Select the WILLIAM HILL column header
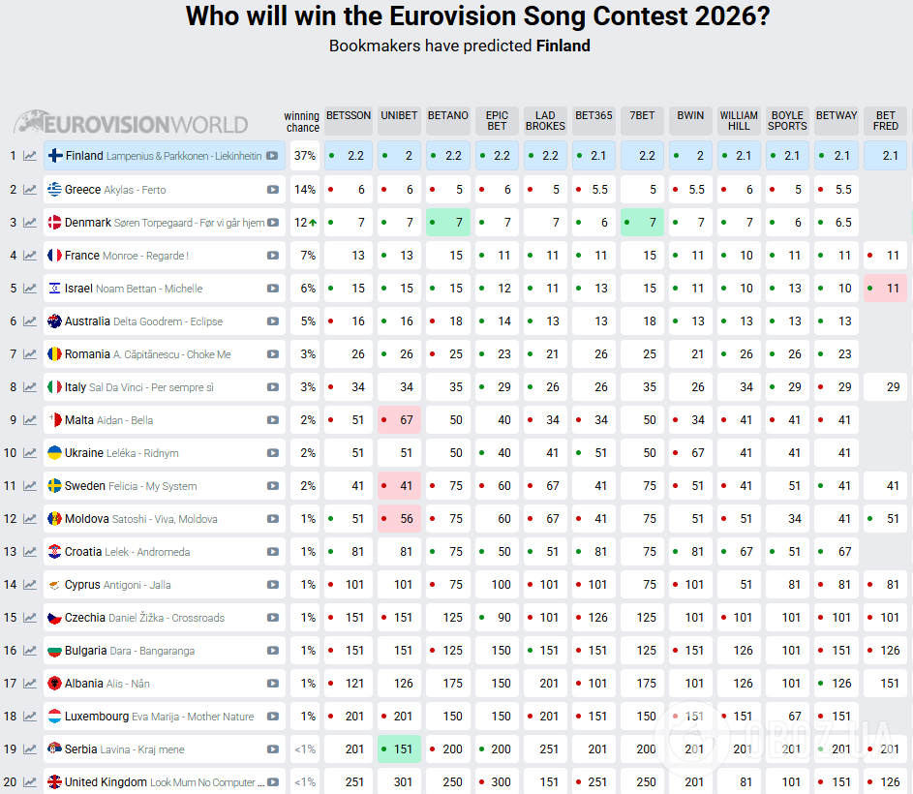 739,121
